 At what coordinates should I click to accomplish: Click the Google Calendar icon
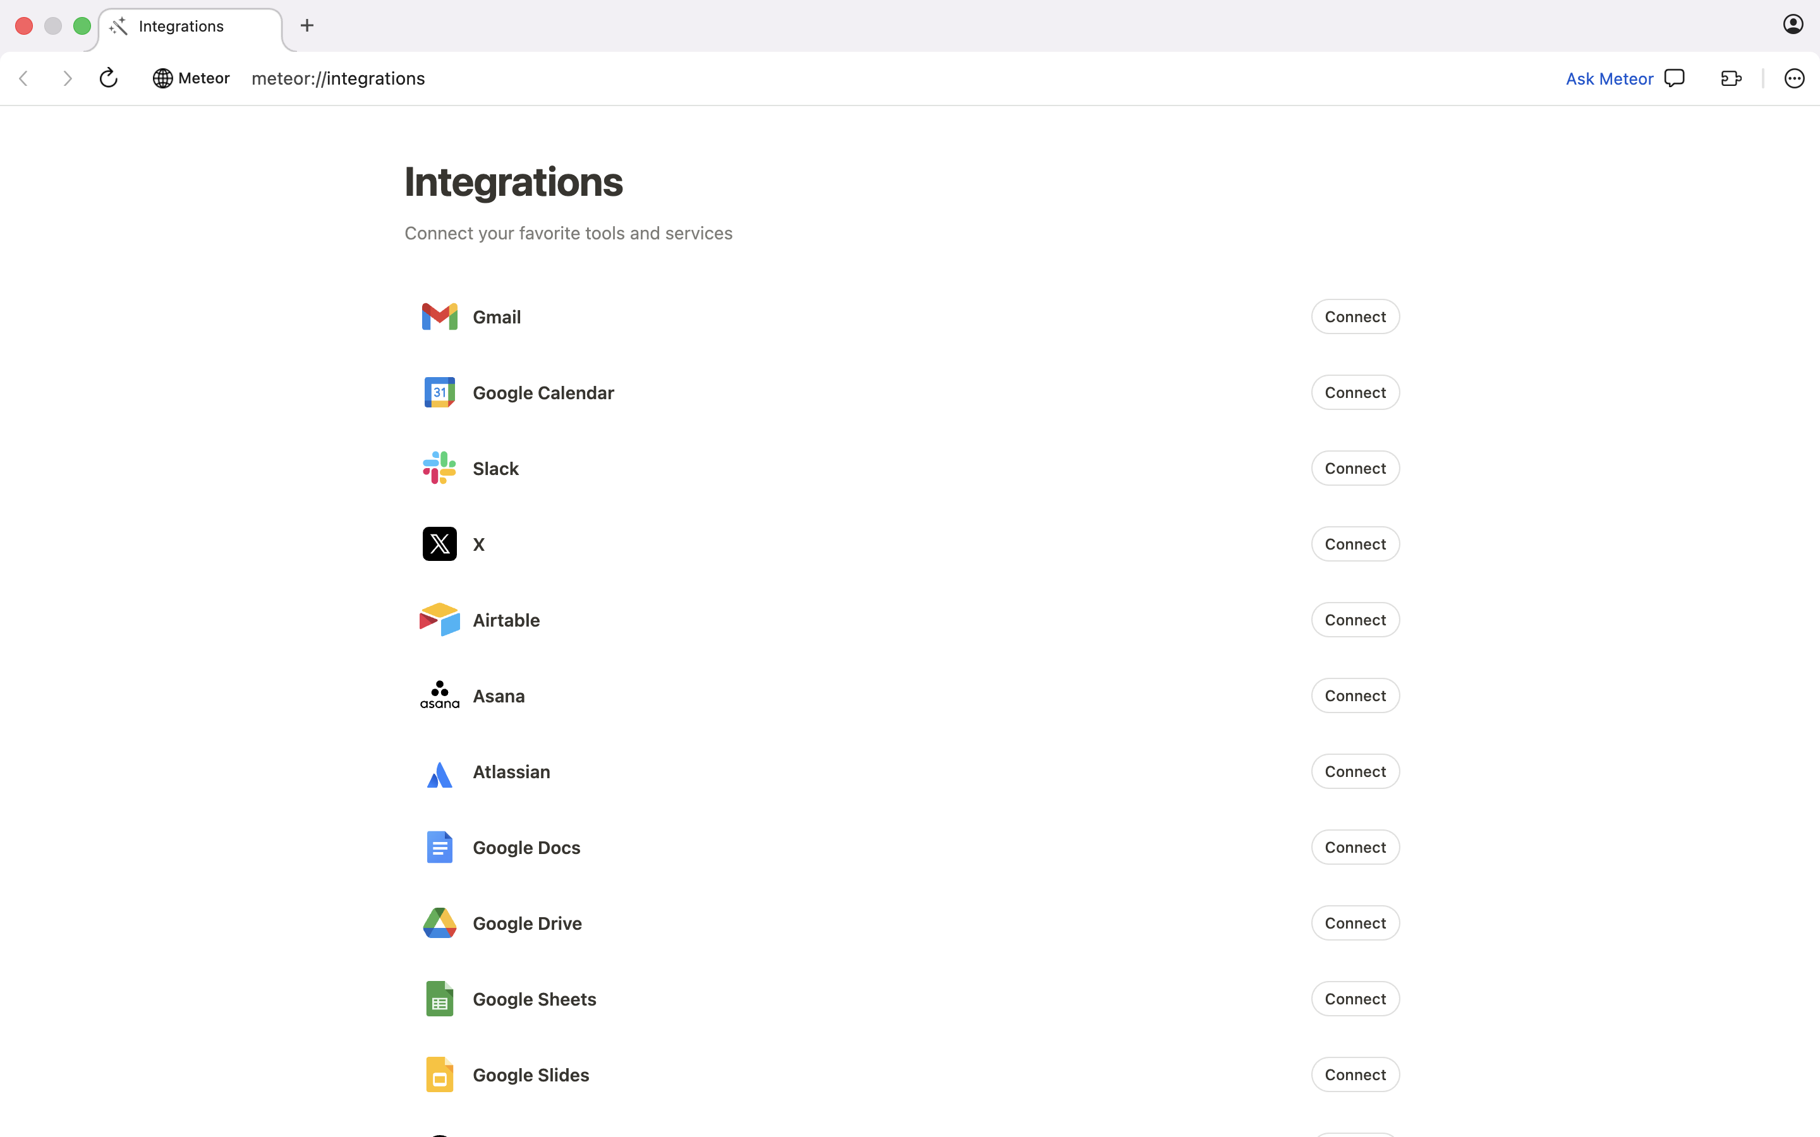coord(440,392)
